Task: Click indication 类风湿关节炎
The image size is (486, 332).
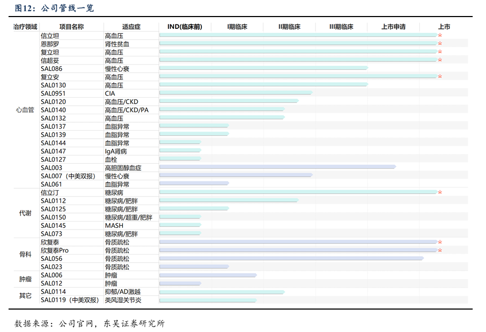Action: click(123, 300)
